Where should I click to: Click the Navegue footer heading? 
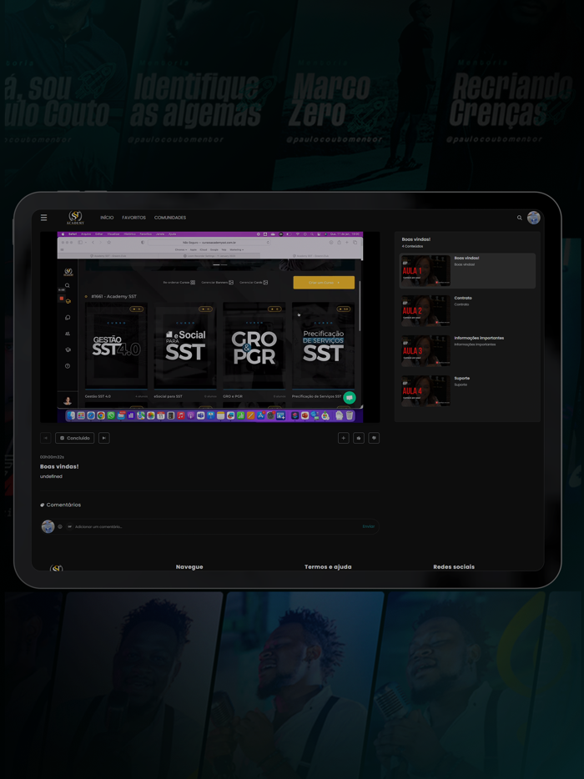pyautogui.click(x=189, y=567)
